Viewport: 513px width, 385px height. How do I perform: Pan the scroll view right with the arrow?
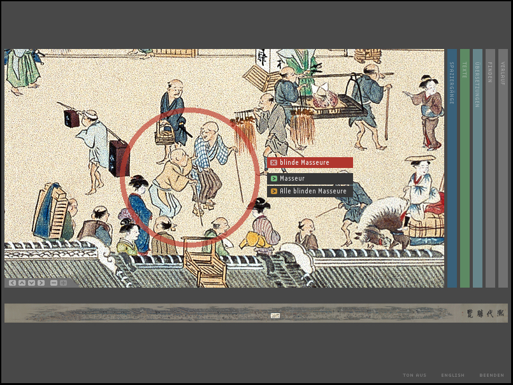[41, 283]
